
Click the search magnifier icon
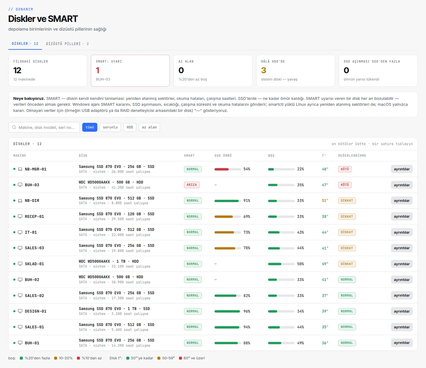click(14, 127)
